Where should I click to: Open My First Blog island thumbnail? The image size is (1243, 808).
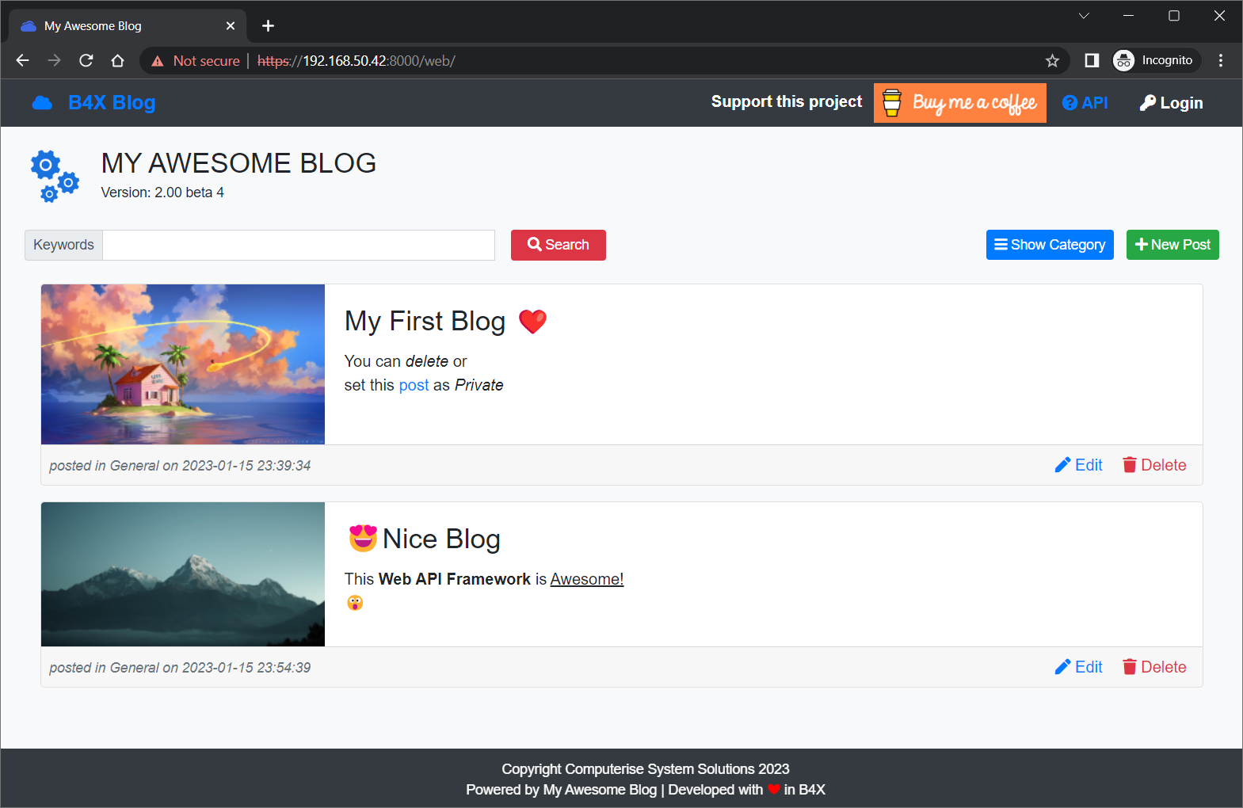(183, 364)
